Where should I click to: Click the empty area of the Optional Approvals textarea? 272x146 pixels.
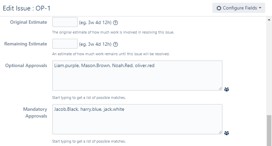pyautogui.click(x=136, y=80)
